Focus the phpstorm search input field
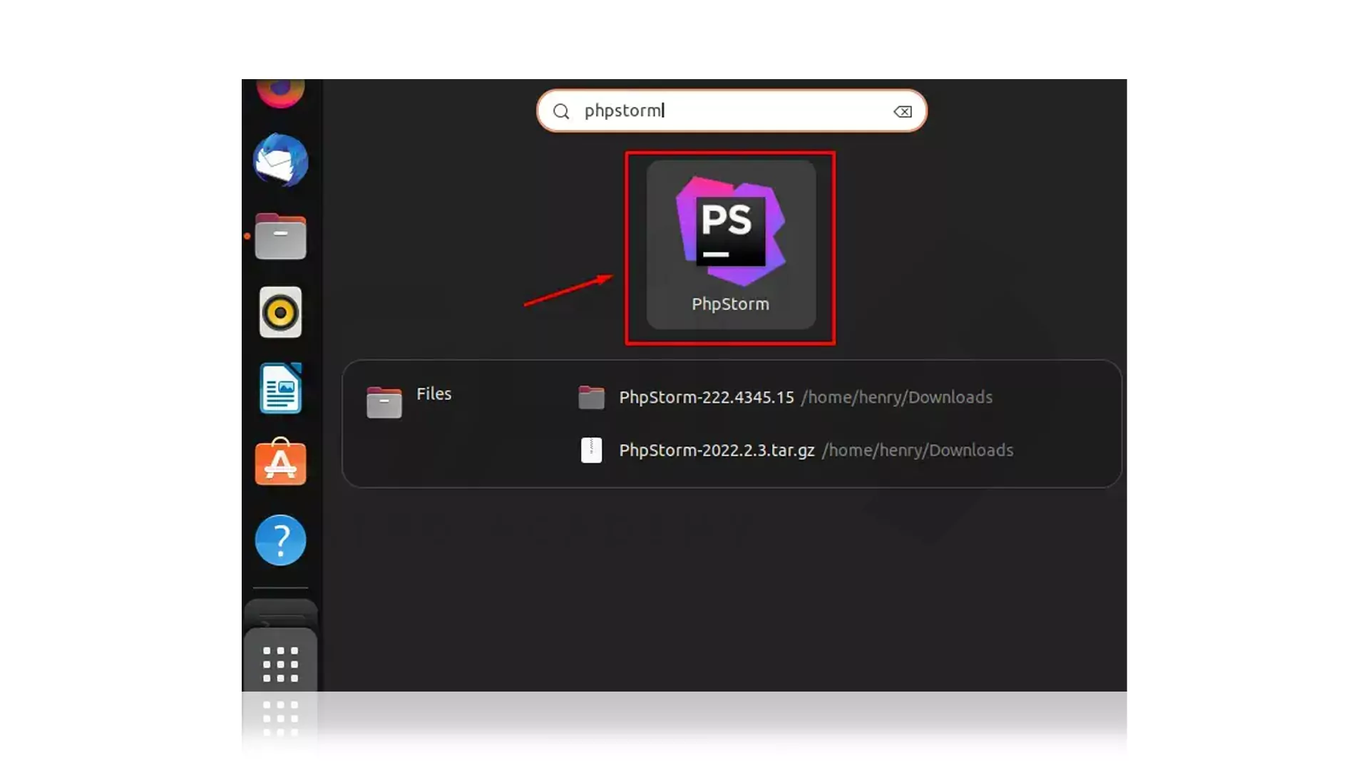Screen dimensions: 1369x770 [732, 111]
